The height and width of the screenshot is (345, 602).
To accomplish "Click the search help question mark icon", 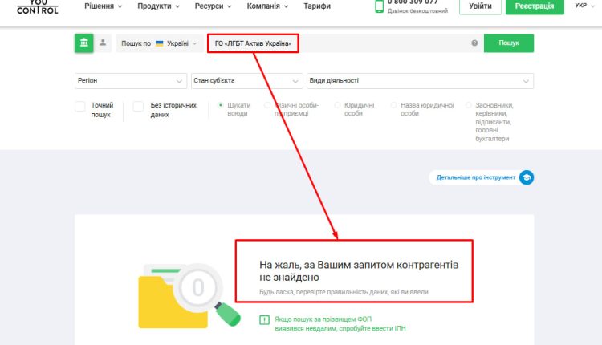I will (x=474, y=43).
